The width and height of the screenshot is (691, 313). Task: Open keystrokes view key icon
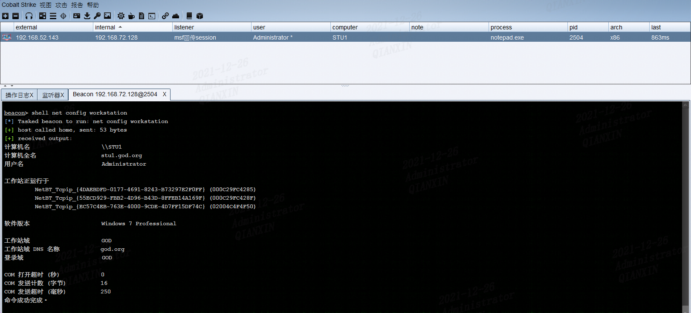coord(97,16)
